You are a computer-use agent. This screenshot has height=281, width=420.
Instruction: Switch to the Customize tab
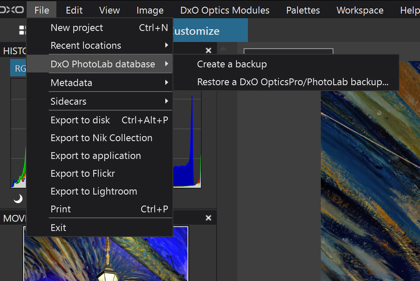point(210,31)
